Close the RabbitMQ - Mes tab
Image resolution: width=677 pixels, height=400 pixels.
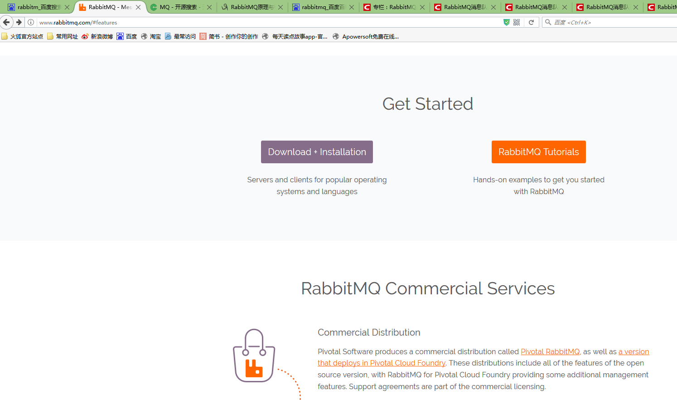pos(138,7)
